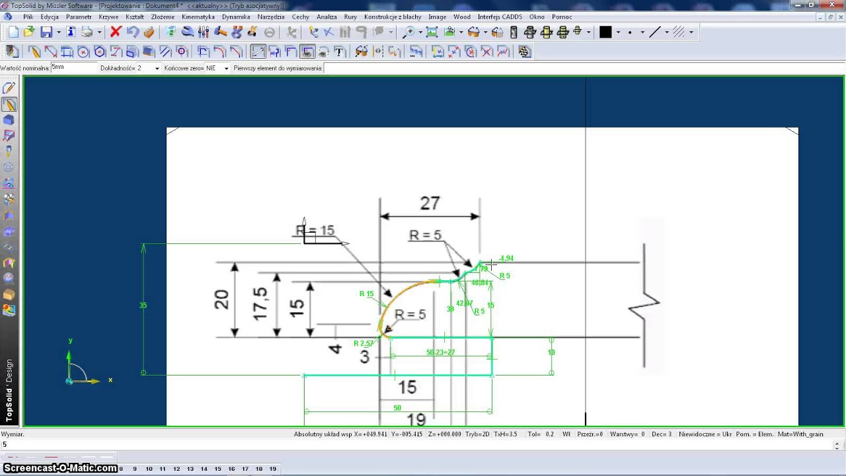
Task: Click the Tol= 0.2 status entry
Action: tap(540, 434)
